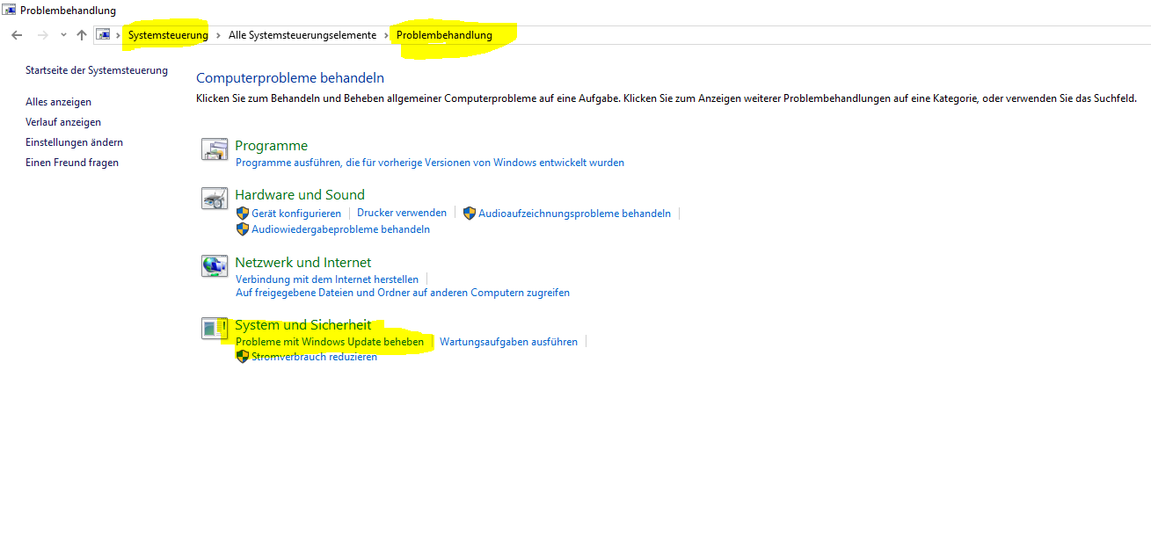Open Audioaufzeichnungsprobleme behandeln link

tap(574, 214)
